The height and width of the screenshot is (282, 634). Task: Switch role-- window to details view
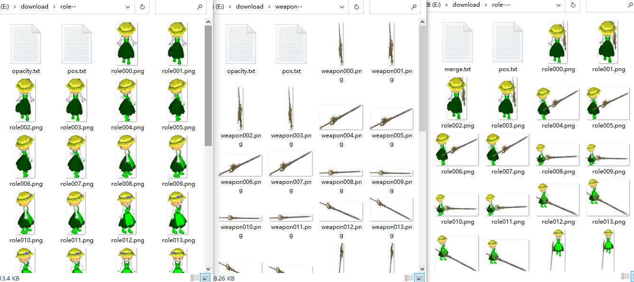[x=195, y=278]
